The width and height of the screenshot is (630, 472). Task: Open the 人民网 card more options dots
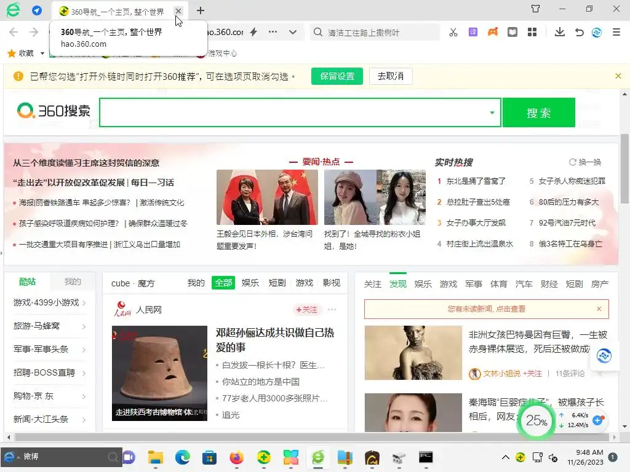click(x=332, y=310)
